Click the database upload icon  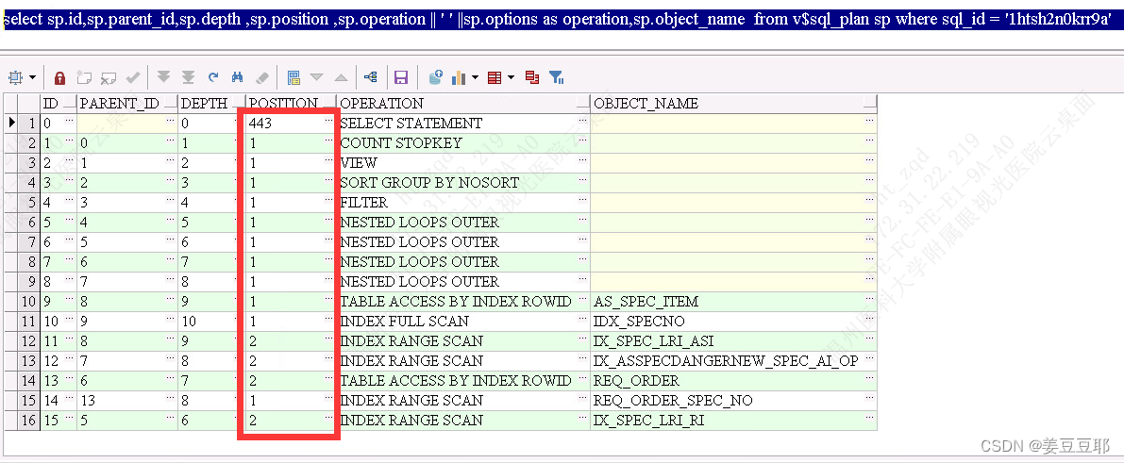(x=435, y=77)
